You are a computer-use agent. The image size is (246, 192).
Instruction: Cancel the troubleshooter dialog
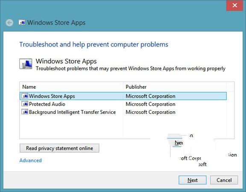pos(224,180)
